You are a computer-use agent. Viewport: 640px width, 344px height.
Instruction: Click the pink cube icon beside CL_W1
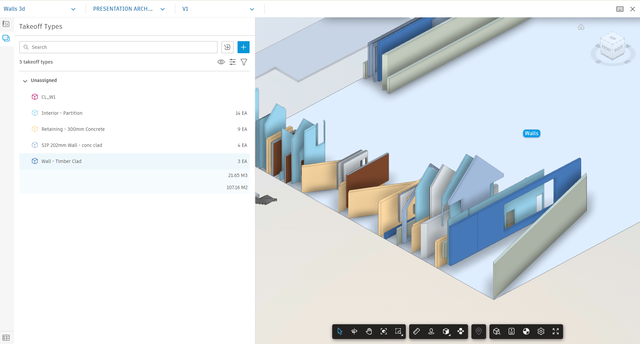pos(35,97)
